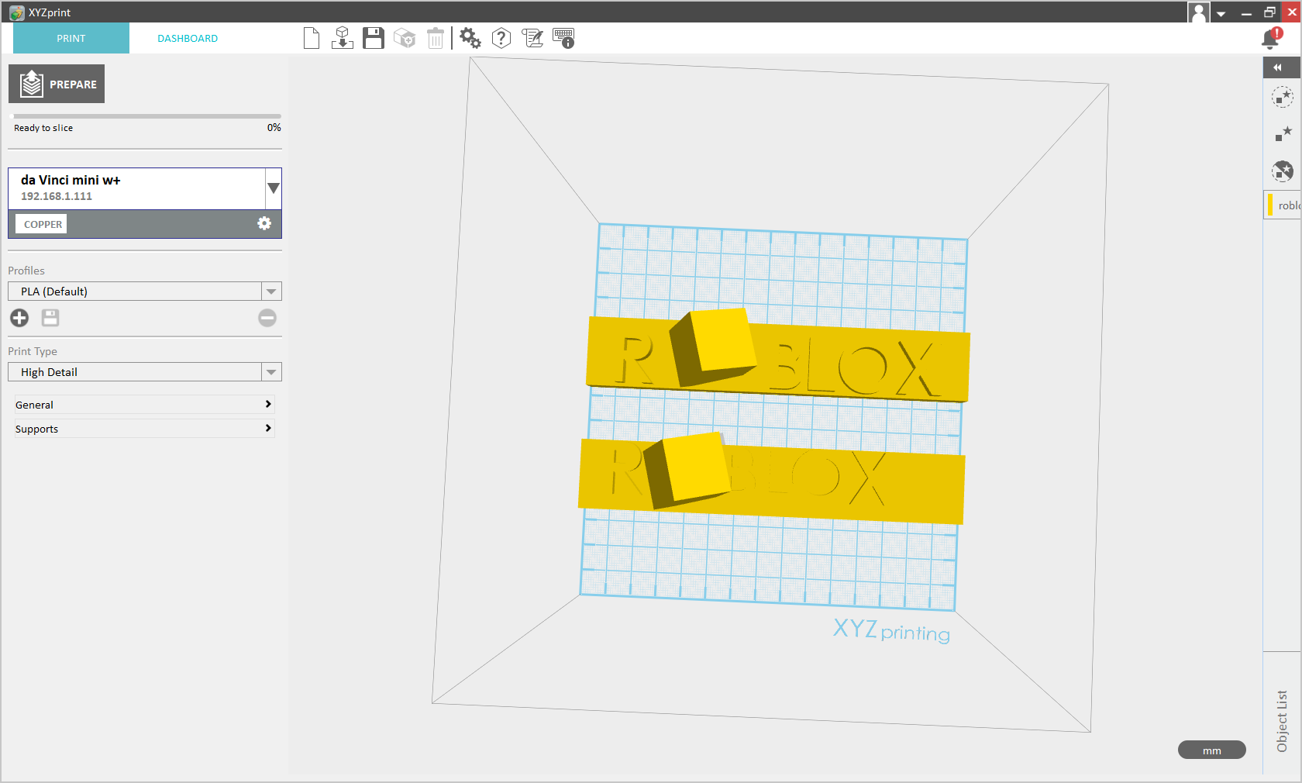Expand the General settings section
Screen dimensions: 1302x783
145,405
